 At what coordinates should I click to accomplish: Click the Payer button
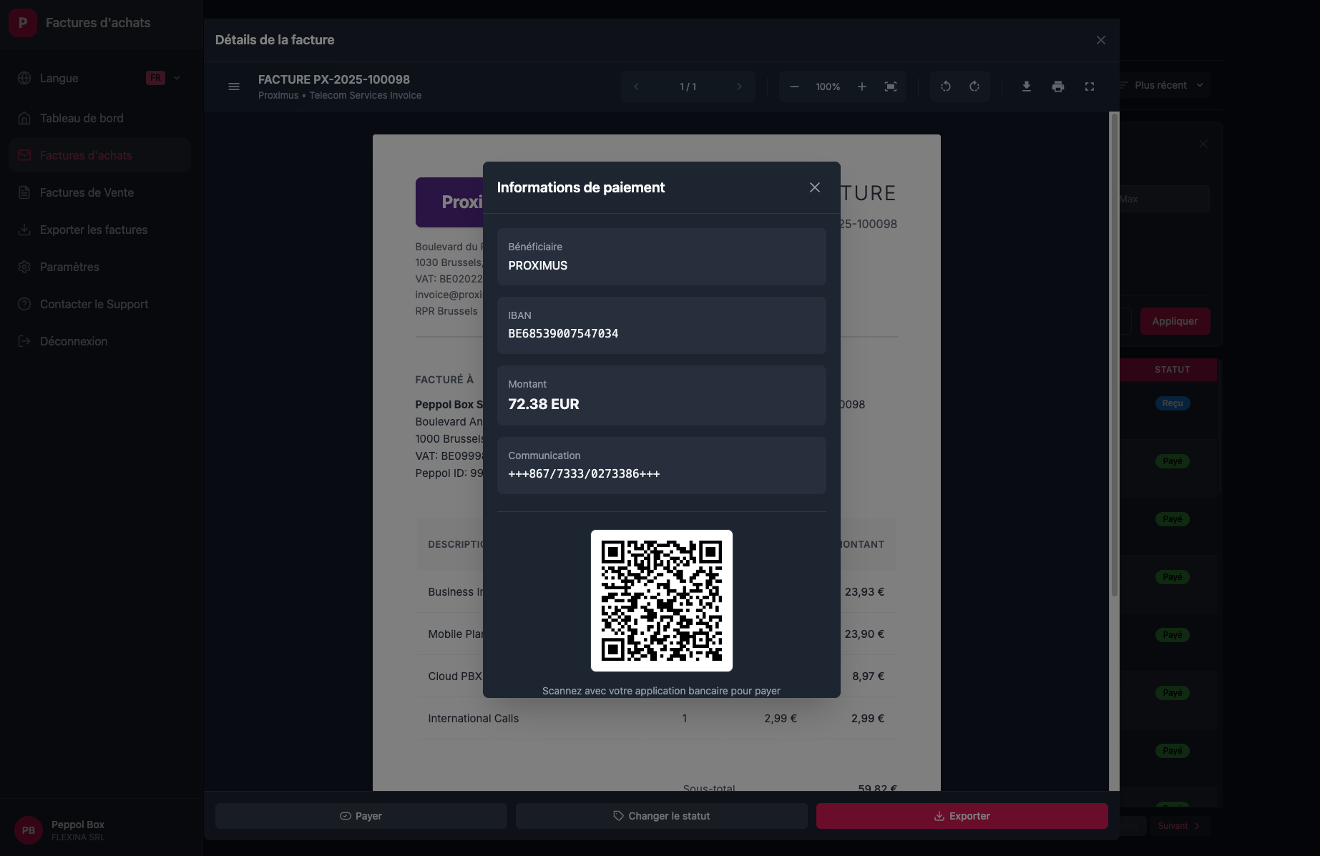(361, 816)
